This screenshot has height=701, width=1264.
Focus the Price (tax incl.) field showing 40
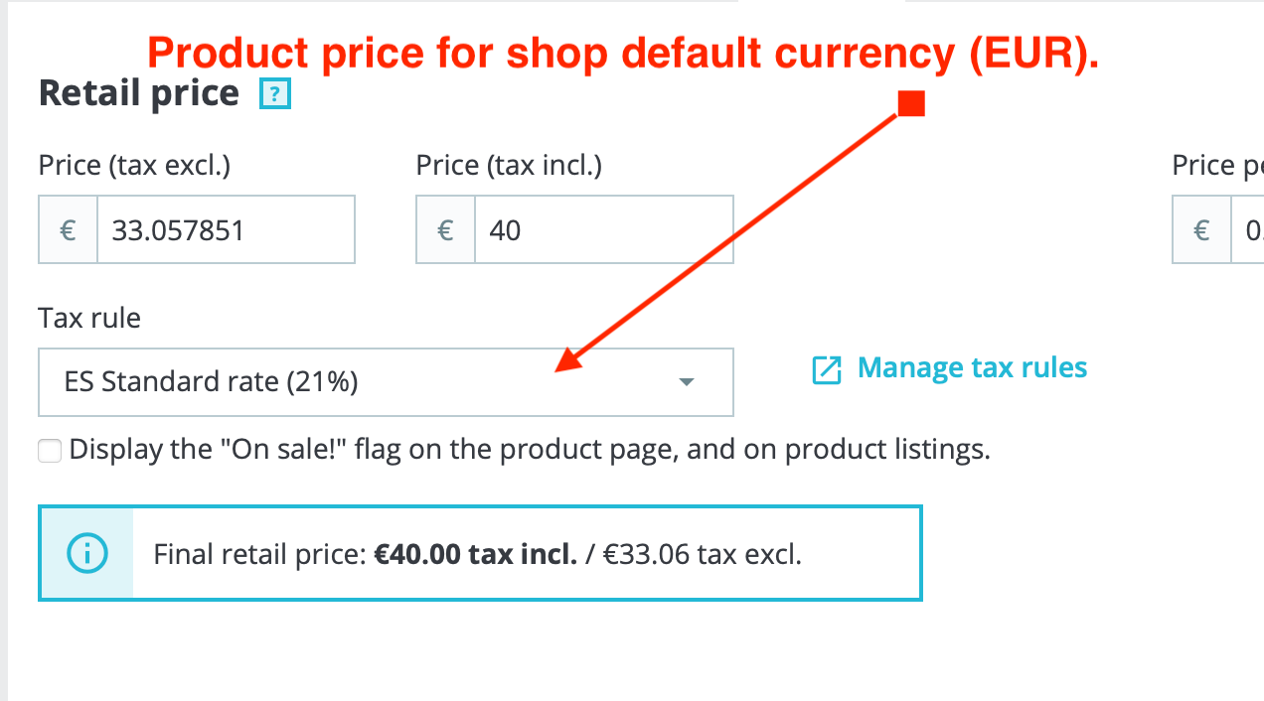[x=602, y=230]
